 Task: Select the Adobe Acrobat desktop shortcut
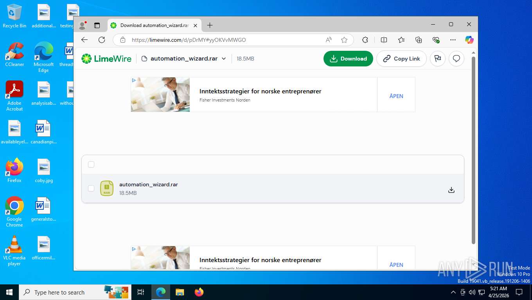(14, 96)
